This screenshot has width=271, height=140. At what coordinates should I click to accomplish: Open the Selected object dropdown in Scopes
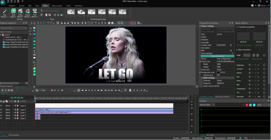pyautogui.click(x=207, y=105)
